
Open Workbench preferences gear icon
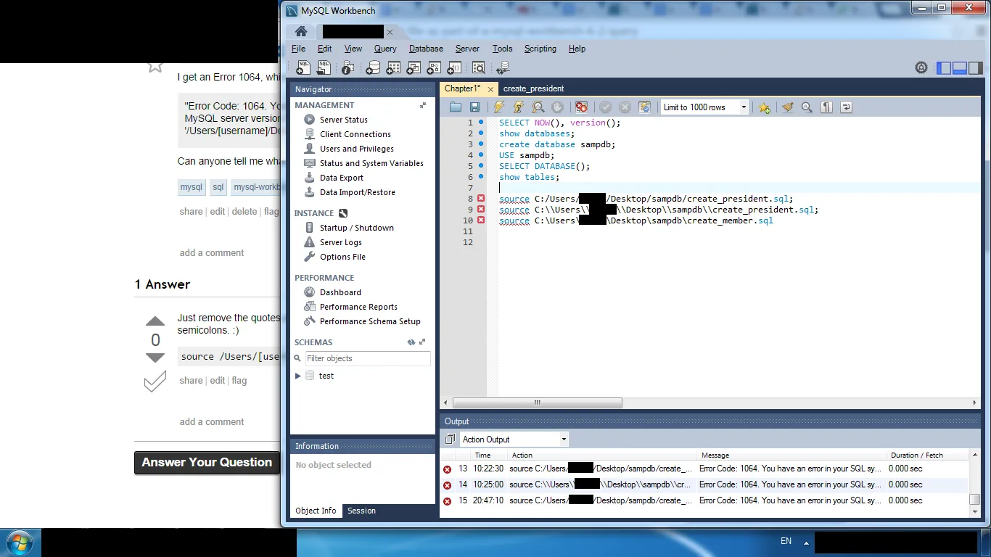coord(921,67)
